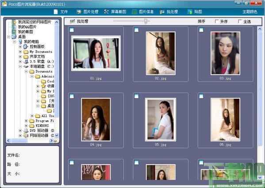Click the 网络驱动器 drive icon

click(26, 135)
